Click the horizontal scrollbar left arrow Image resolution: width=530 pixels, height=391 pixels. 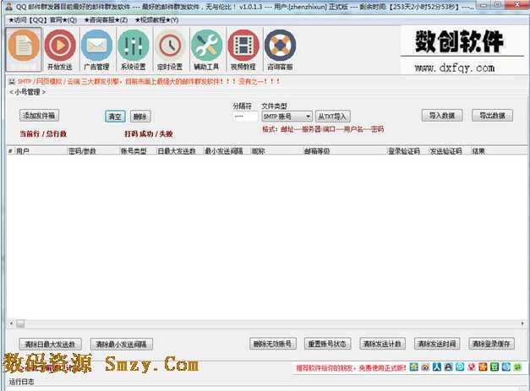coord(11,323)
